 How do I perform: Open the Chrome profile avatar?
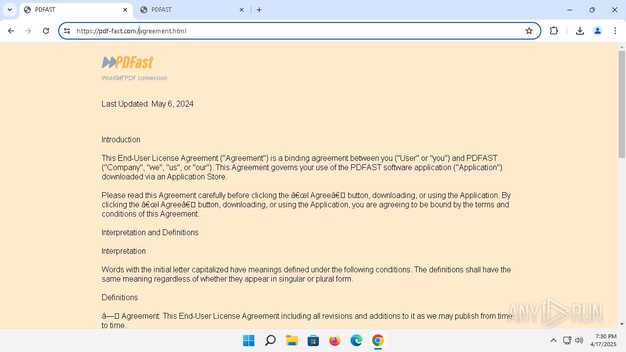click(x=598, y=31)
